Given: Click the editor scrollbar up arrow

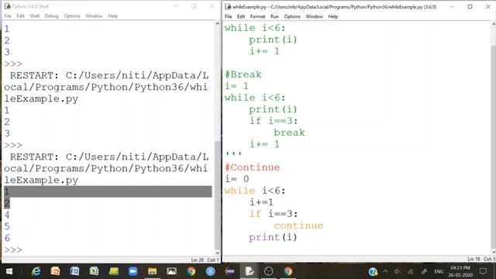Looking at the screenshot, I should point(494,24).
